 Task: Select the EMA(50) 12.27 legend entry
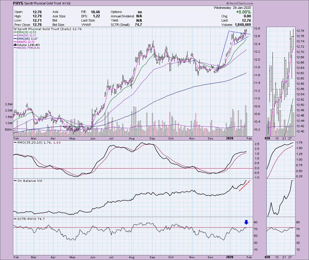click(x=25, y=36)
